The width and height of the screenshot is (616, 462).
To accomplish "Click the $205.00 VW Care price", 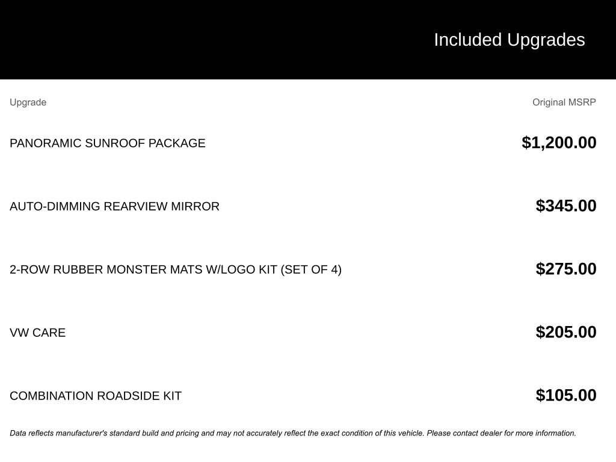I will [x=566, y=332].
